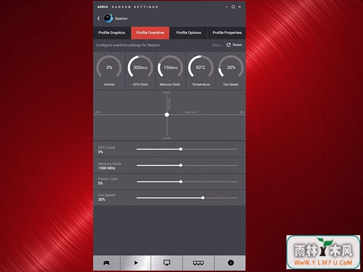The width and height of the screenshot is (363, 272).
Task: Minimize the Radeon Settings window
Action: coord(226,7)
